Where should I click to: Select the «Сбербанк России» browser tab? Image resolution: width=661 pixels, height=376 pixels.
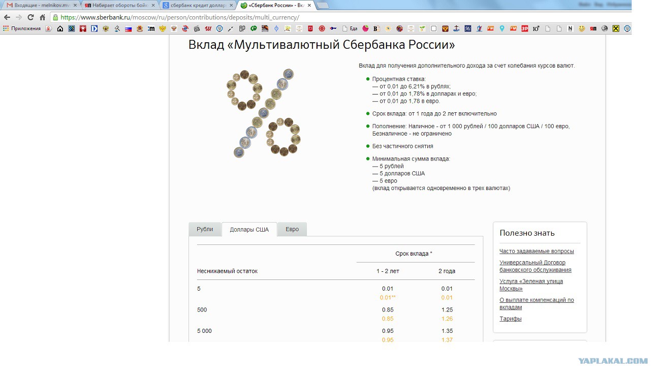(x=275, y=5)
